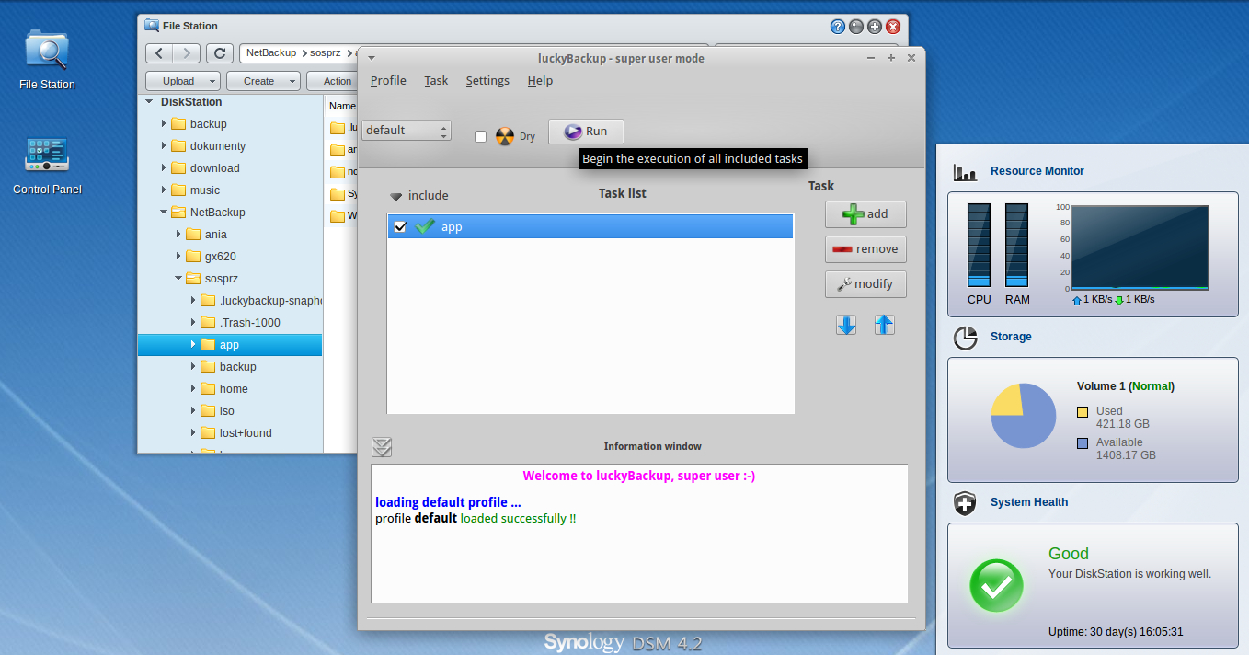Modify the selected task
This screenshot has width=1249, height=655.
click(865, 284)
